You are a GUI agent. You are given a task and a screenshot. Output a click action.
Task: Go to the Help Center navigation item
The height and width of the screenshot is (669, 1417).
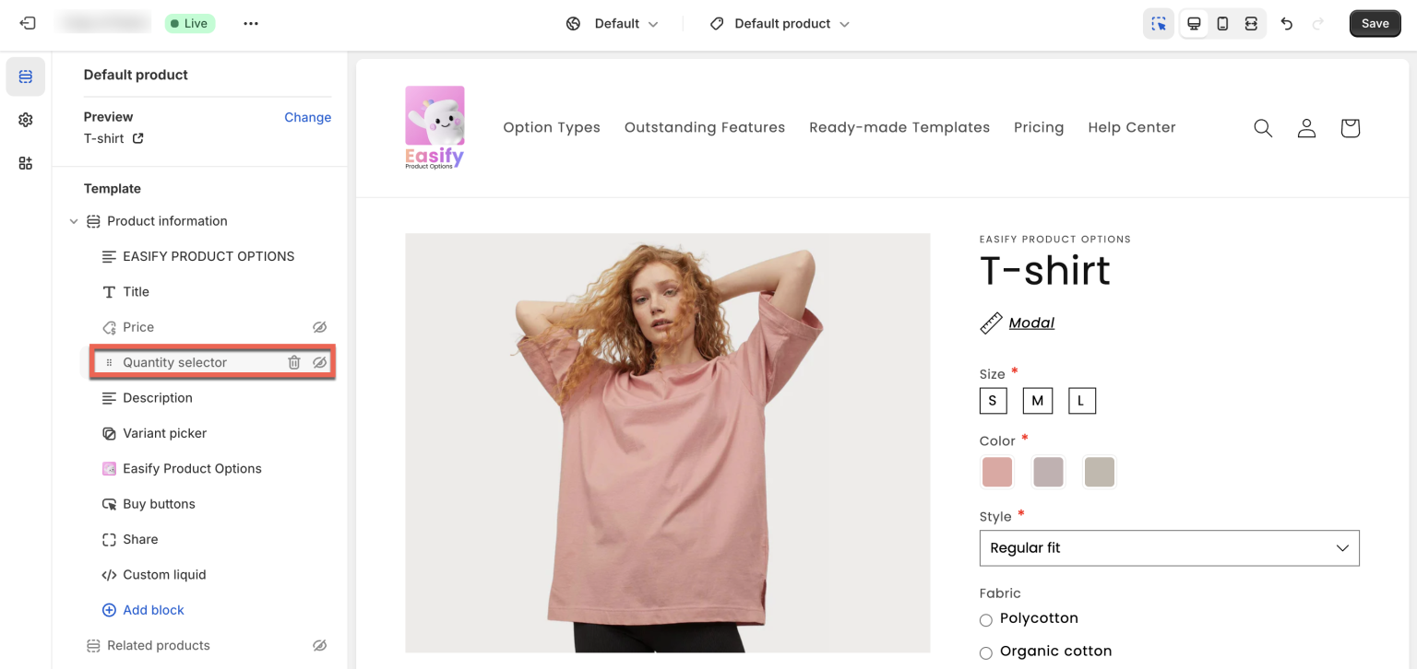tap(1132, 127)
